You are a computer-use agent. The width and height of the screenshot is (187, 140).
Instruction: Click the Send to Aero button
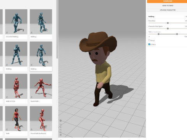(167, 5)
